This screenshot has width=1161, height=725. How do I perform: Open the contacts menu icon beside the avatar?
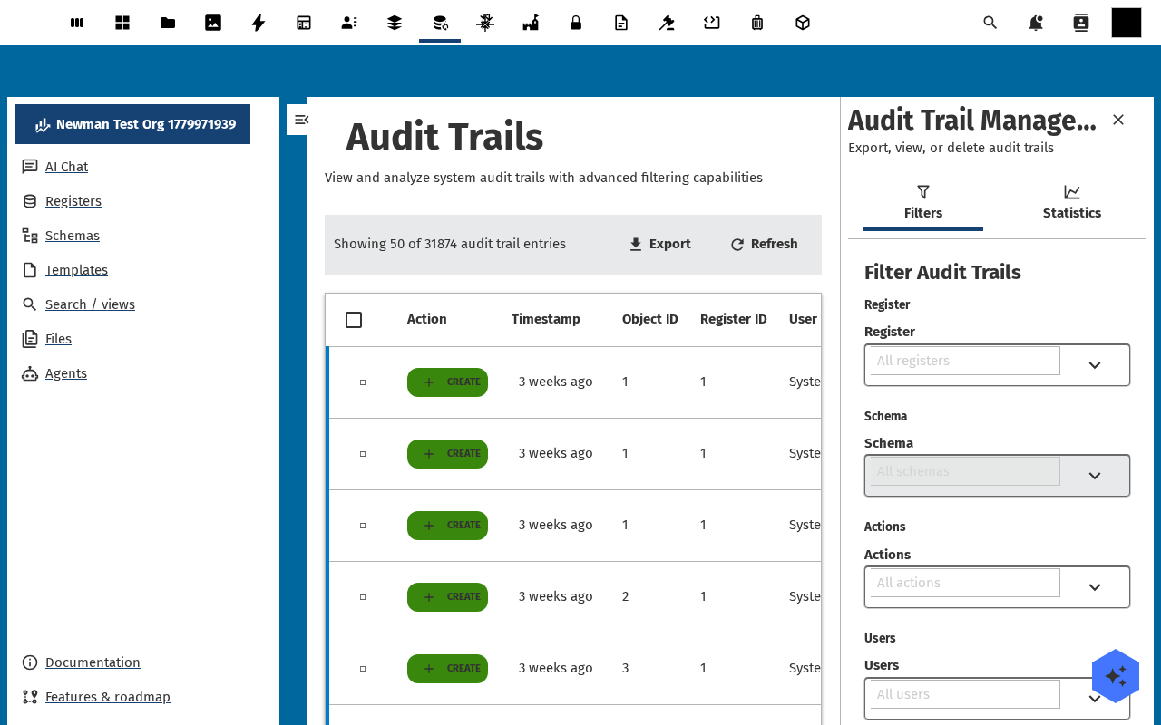(x=1081, y=23)
